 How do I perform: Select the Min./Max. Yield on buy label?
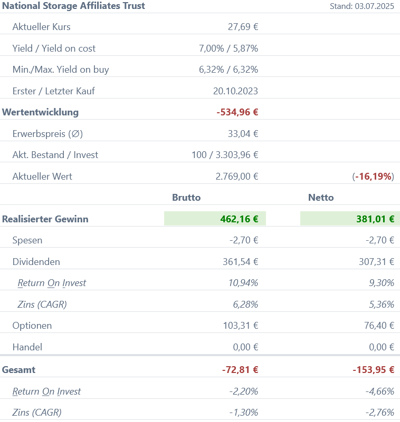click(x=61, y=70)
